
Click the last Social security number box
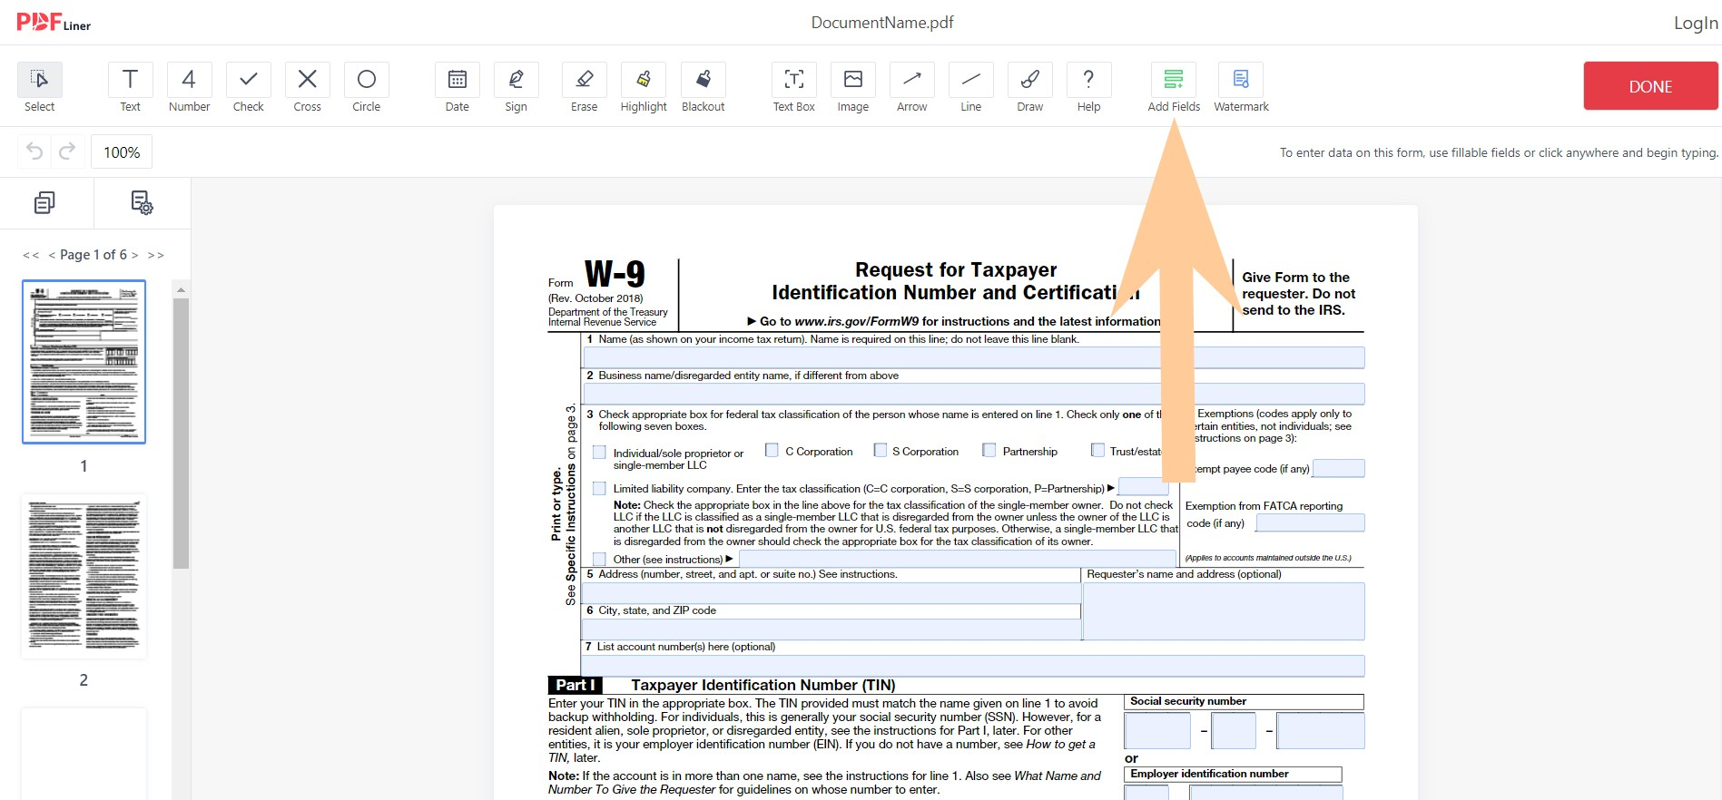click(x=1321, y=730)
